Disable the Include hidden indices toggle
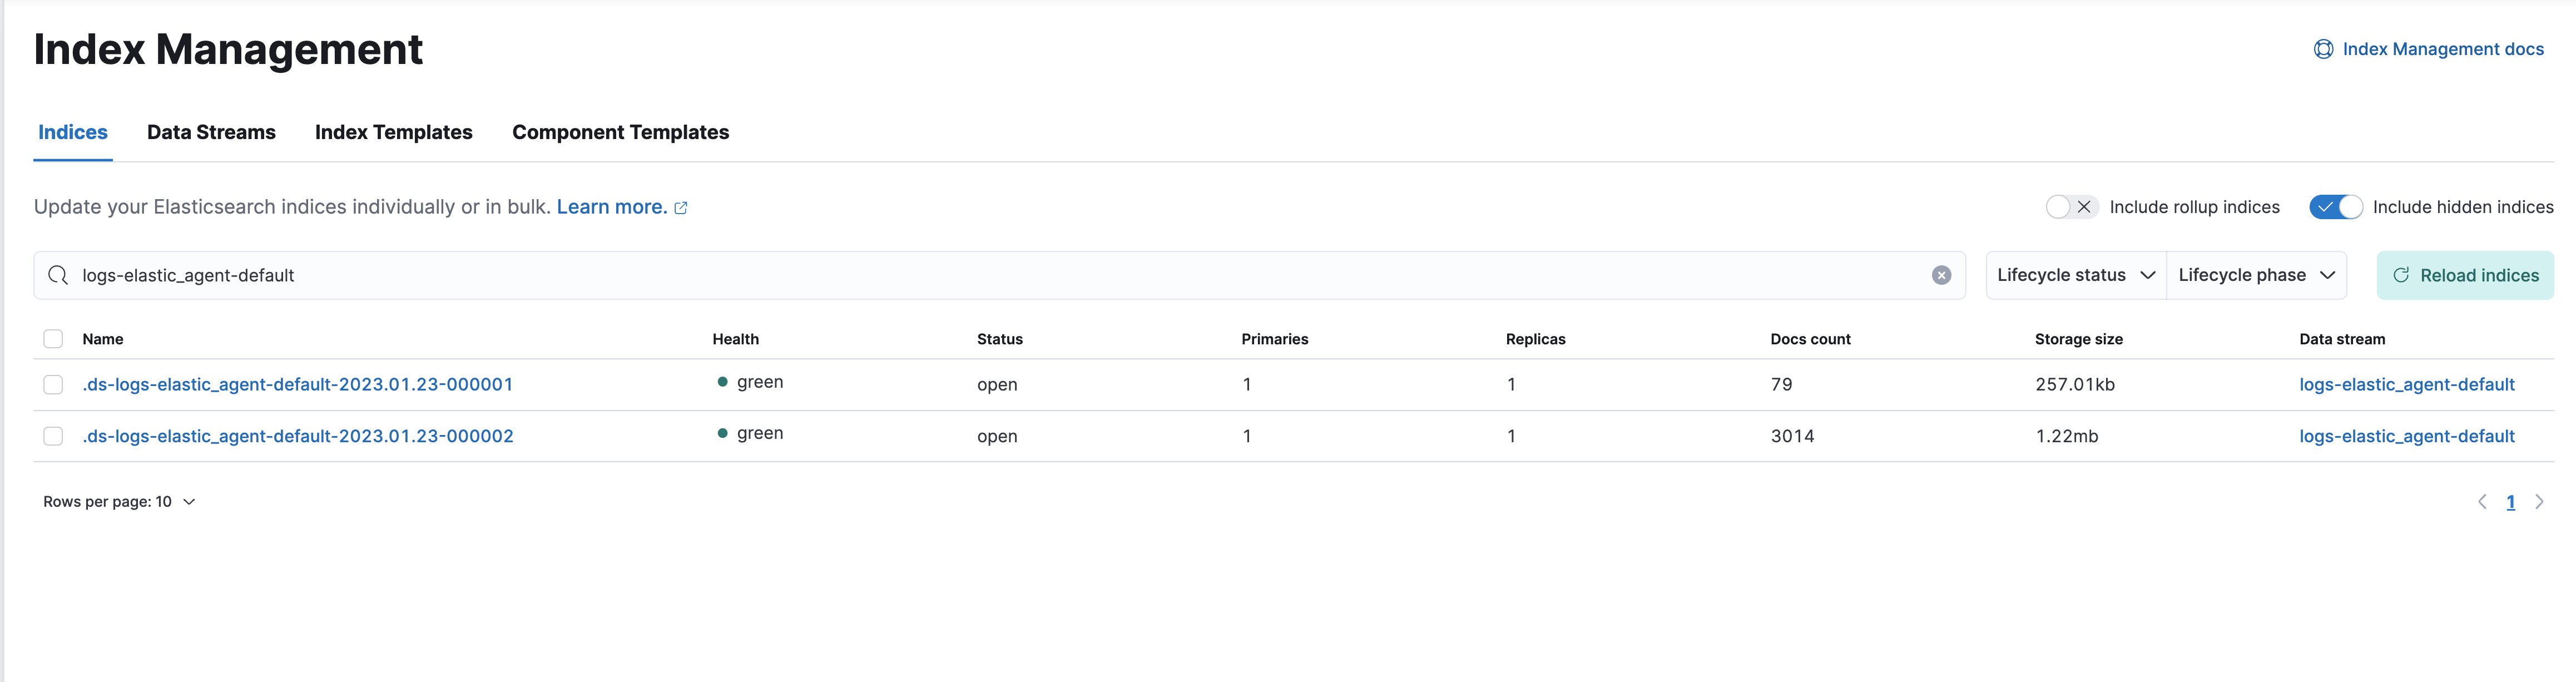The height and width of the screenshot is (682, 2576). (x=2336, y=207)
